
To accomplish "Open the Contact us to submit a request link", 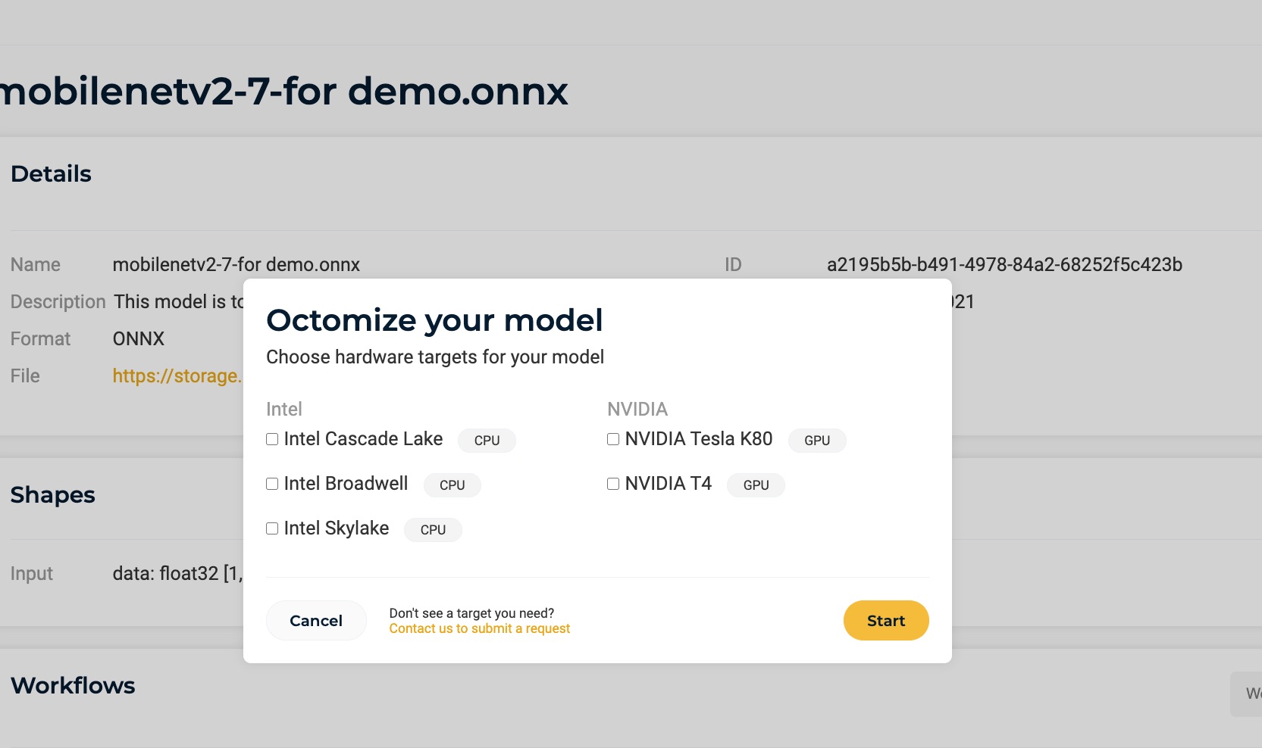I will (x=480, y=629).
